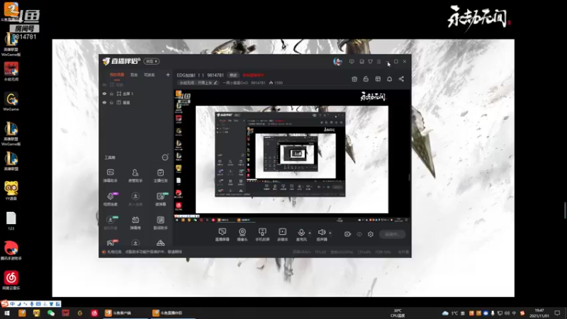Open the 主播任务 tool

coord(160,175)
